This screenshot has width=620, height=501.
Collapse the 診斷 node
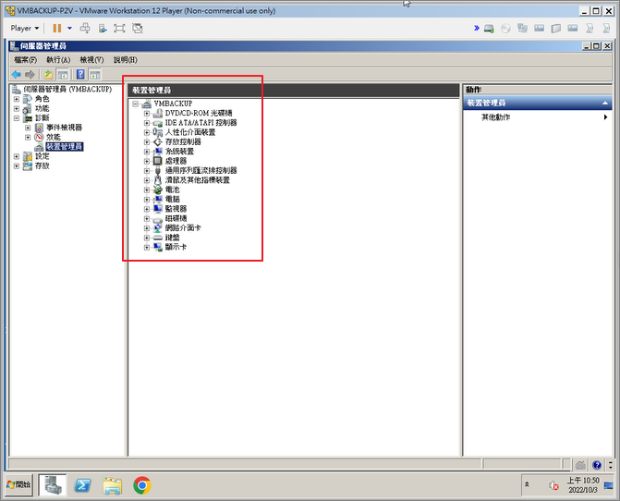(x=17, y=117)
